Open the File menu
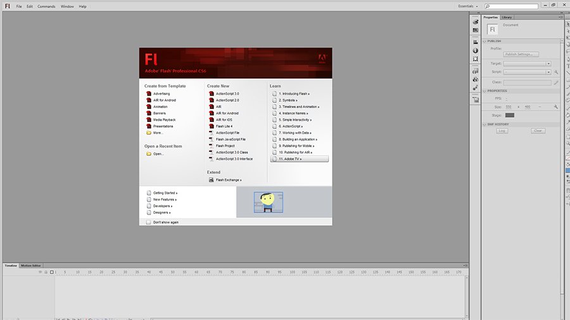Viewport: 570px width, 320px height. click(x=19, y=6)
